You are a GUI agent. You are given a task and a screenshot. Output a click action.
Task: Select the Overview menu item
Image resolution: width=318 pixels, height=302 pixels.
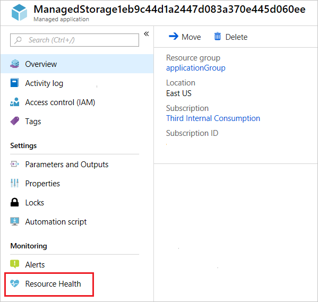(x=77, y=64)
